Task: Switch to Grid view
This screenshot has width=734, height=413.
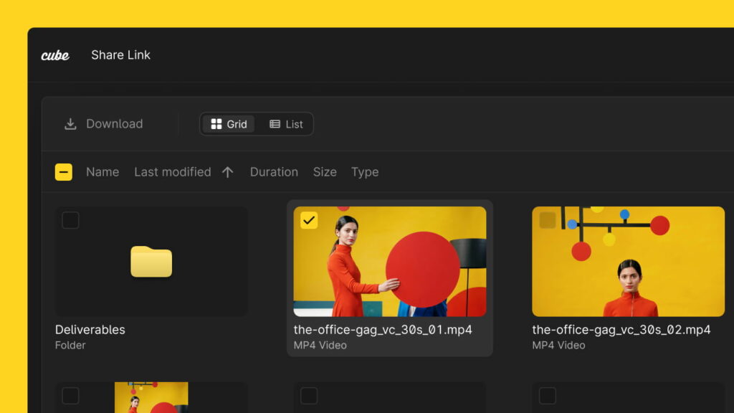Action: (229, 124)
